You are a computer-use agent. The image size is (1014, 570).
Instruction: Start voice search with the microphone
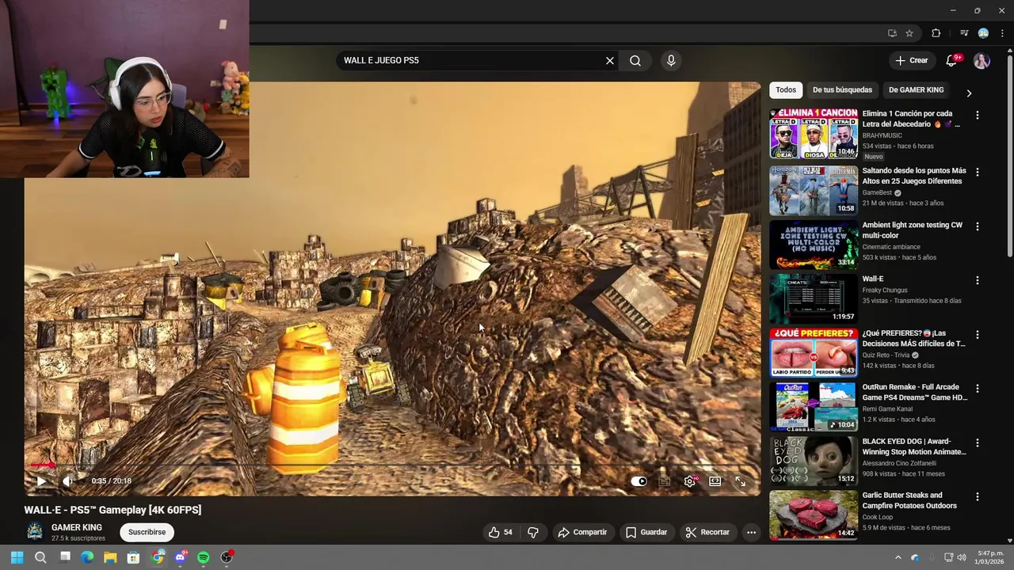(671, 60)
